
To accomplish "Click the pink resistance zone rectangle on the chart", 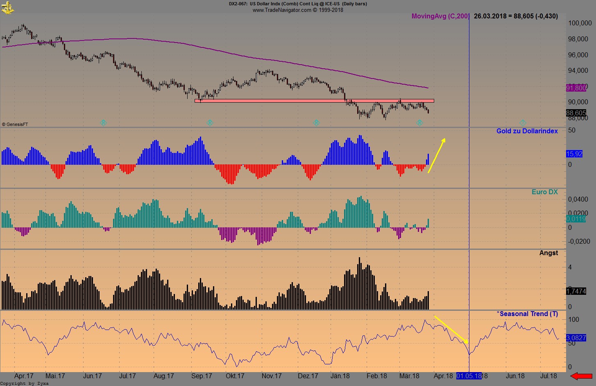I will pos(315,100).
